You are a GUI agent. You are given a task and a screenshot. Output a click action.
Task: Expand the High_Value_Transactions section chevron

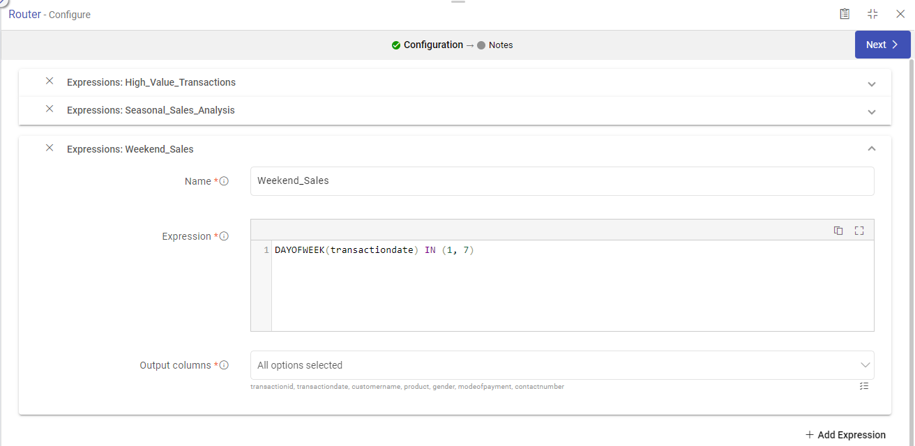(871, 84)
